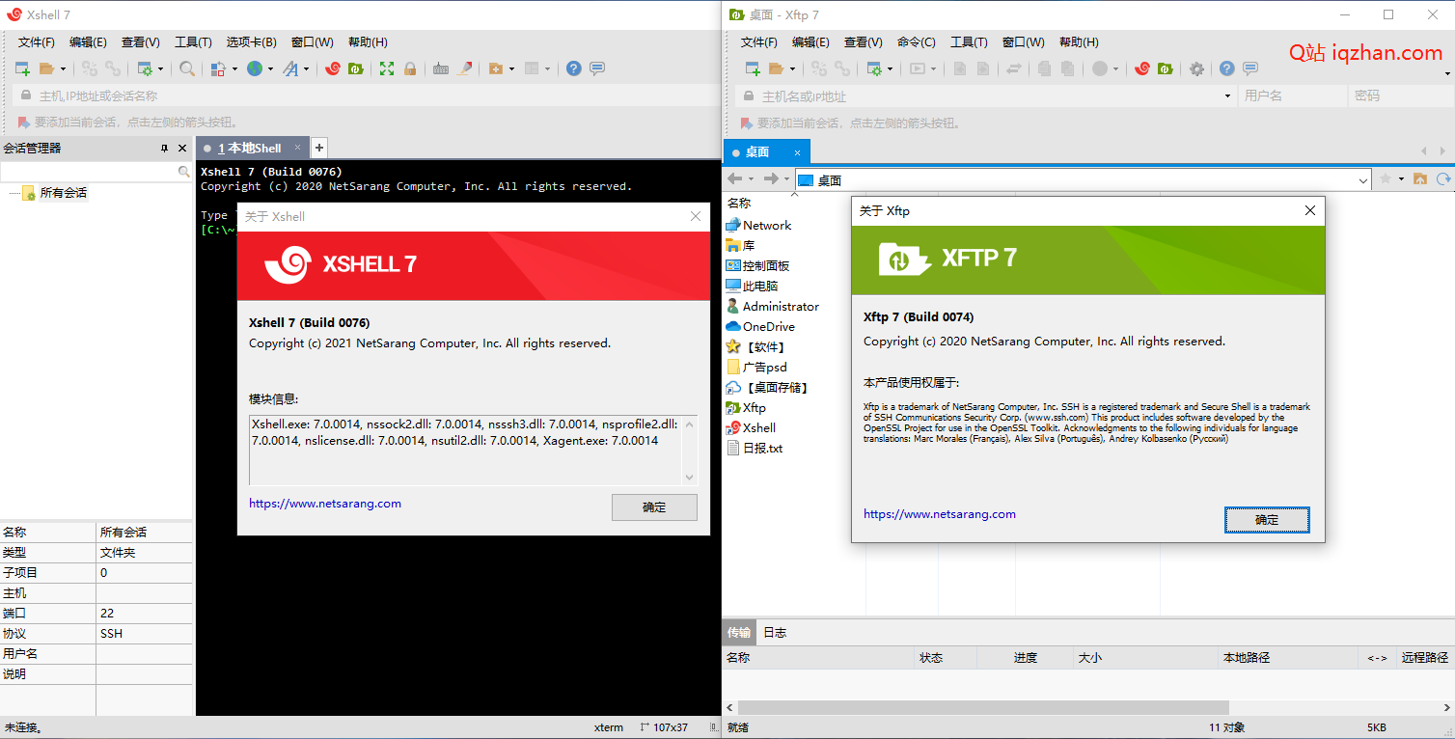The image size is (1455, 739).
Task: Expand the bookmark star dropdown in Xftp
Action: coord(1399,179)
